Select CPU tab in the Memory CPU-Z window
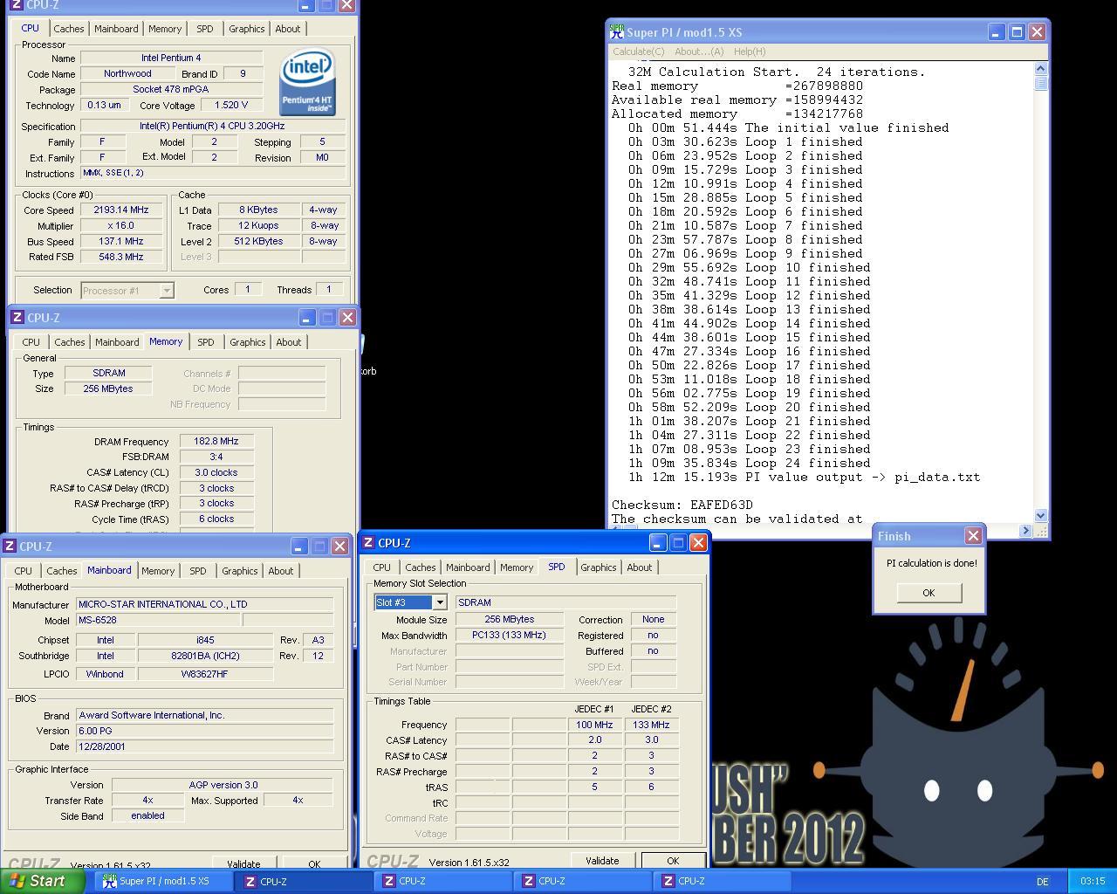The width and height of the screenshot is (1117, 894). [x=31, y=342]
